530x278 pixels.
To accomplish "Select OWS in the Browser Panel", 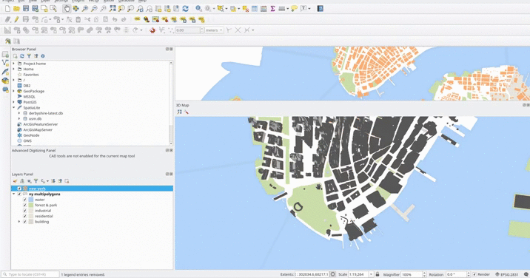I will point(27,141).
